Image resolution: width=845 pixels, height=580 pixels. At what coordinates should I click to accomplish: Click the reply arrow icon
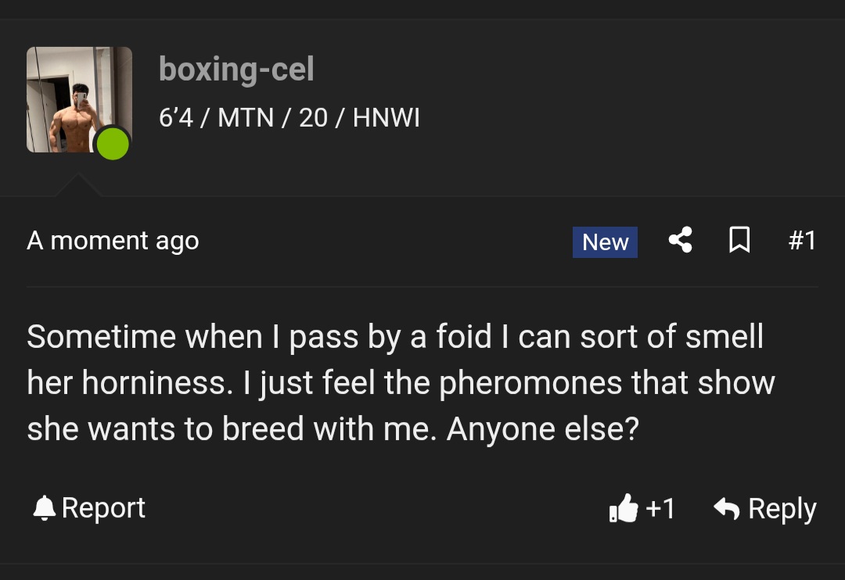pyautogui.click(x=727, y=509)
